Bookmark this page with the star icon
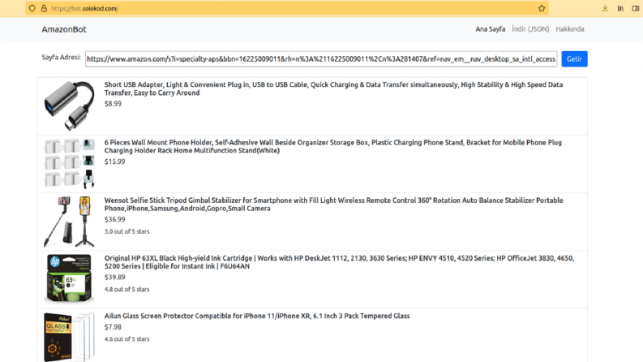This screenshot has width=643, height=362. point(542,8)
